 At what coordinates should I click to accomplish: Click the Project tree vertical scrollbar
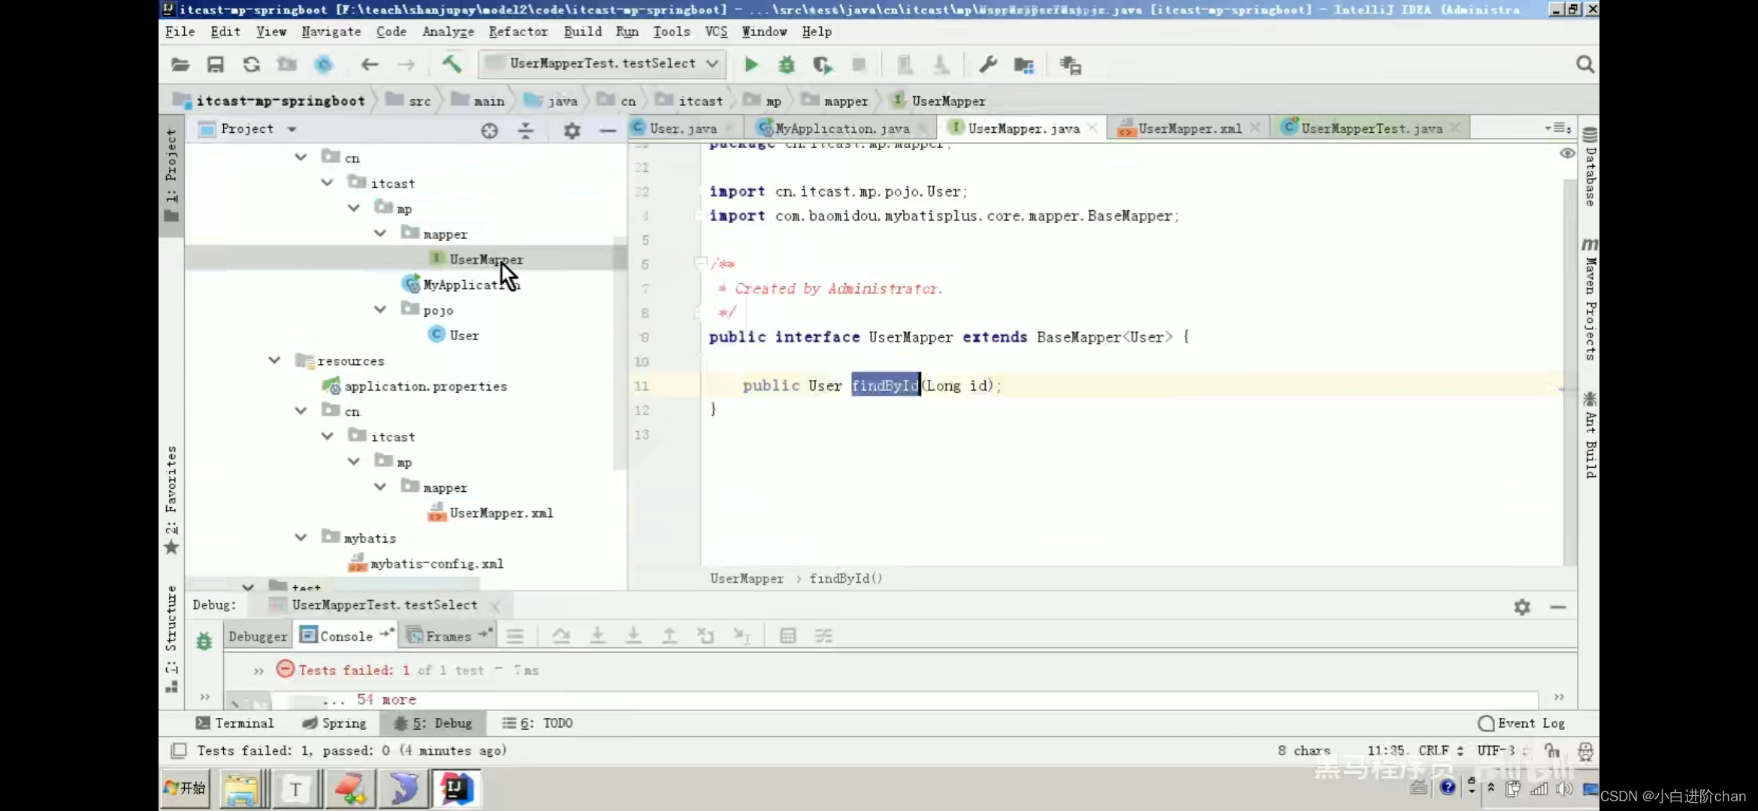[x=620, y=353]
